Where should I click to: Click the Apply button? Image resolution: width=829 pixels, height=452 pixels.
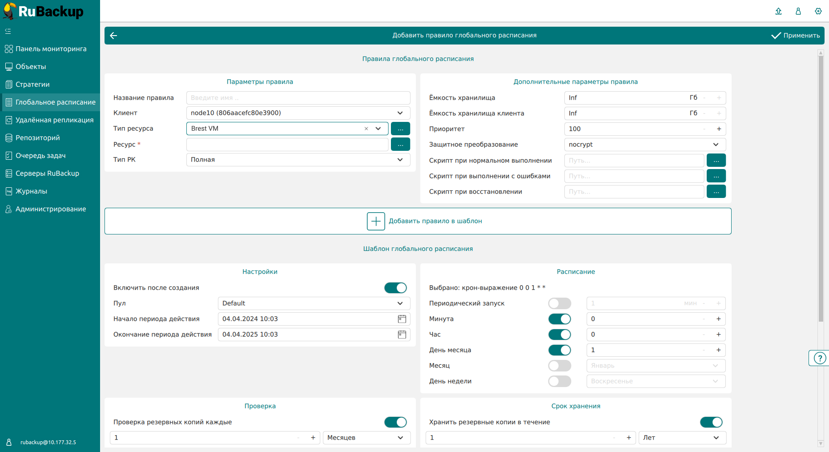coord(796,36)
